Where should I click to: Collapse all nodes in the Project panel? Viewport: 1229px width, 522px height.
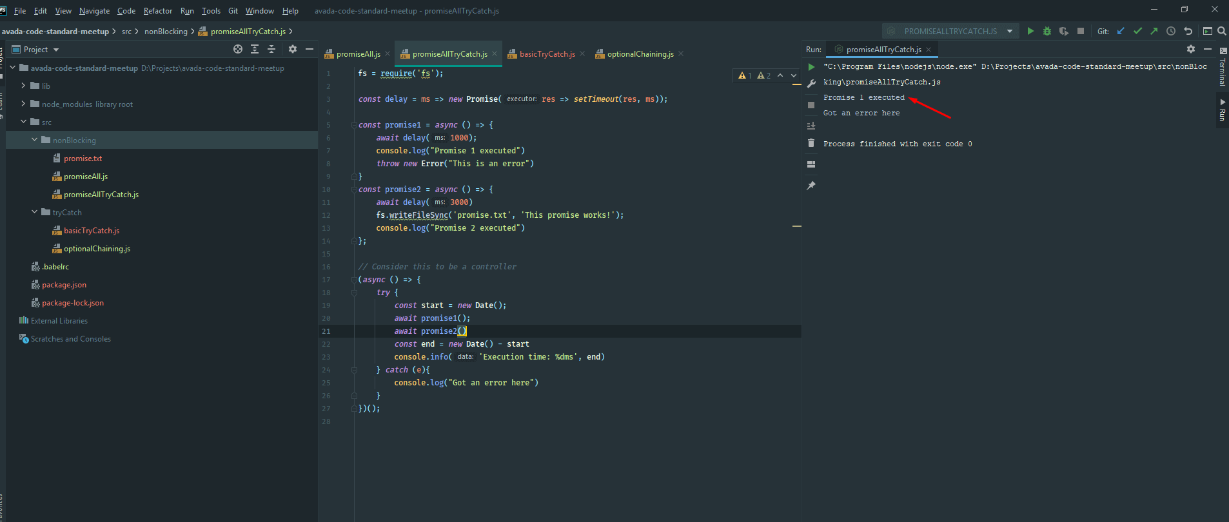[x=271, y=49]
